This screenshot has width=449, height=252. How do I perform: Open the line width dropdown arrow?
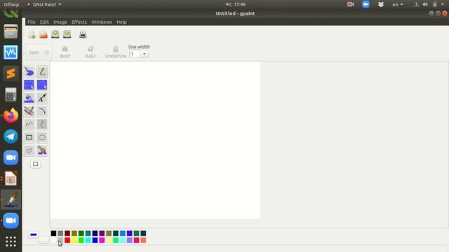[145, 54]
